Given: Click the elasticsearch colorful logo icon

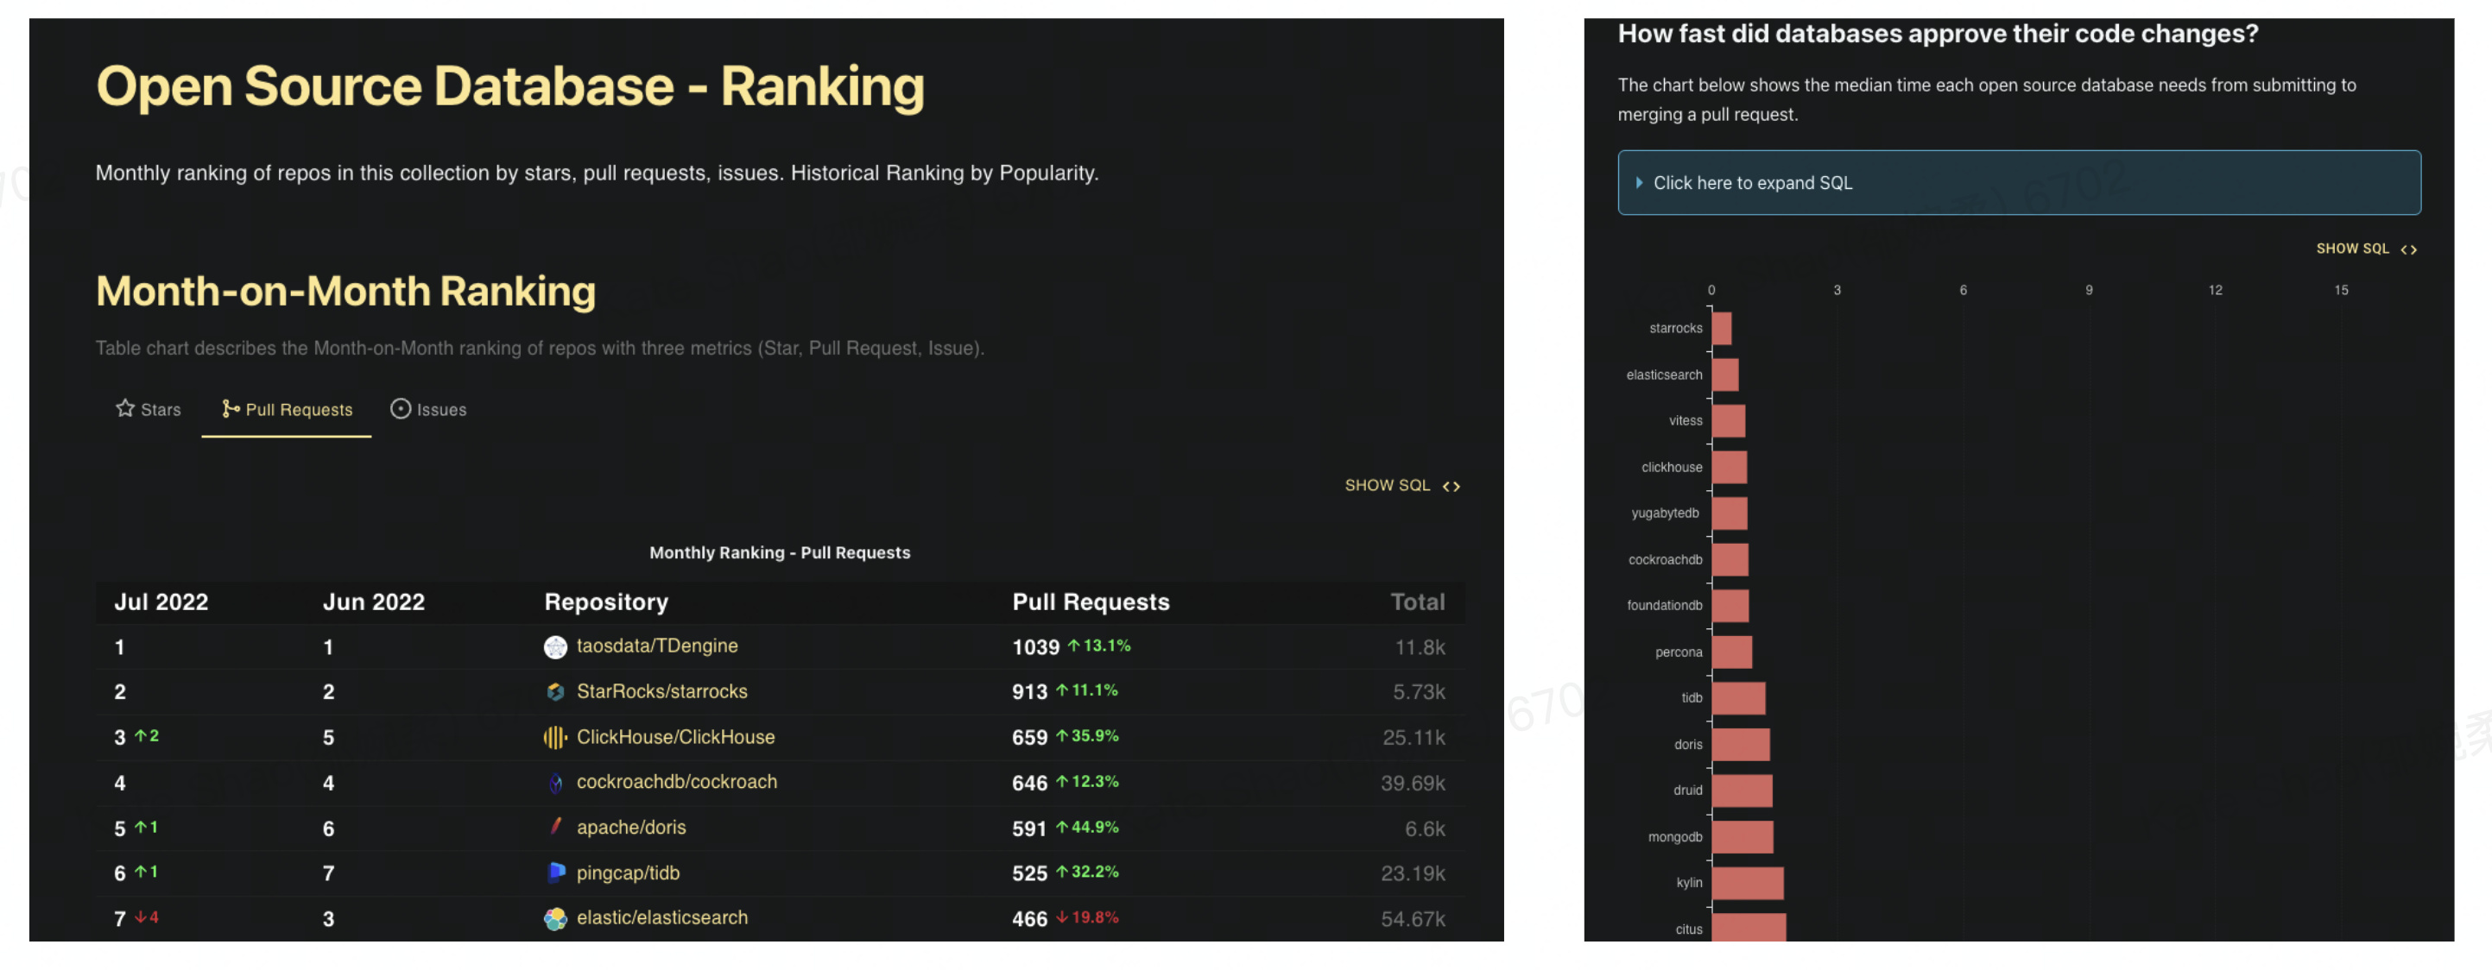Looking at the screenshot, I should point(555,919).
